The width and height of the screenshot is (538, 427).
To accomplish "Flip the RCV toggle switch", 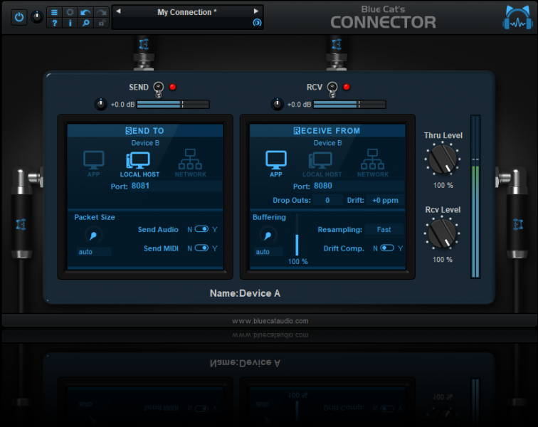I will click(332, 89).
